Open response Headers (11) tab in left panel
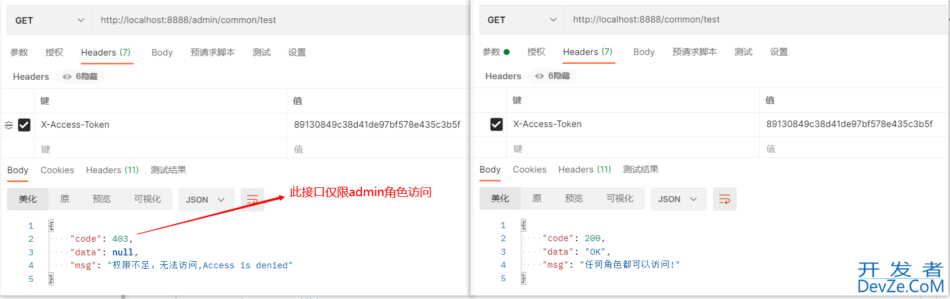950x299 pixels. [112, 170]
